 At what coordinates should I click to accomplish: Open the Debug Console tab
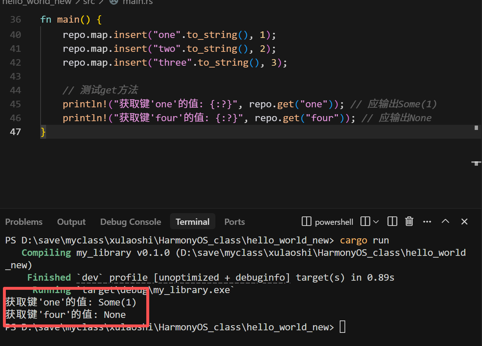(131, 222)
